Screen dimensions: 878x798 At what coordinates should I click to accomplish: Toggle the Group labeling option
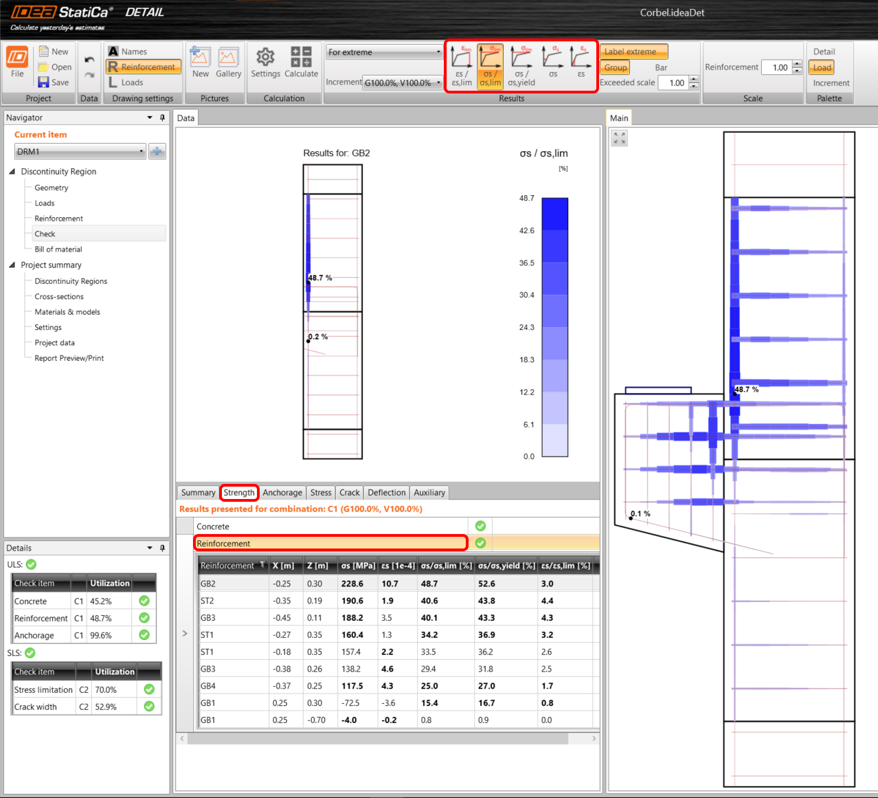(x=614, y=67)
